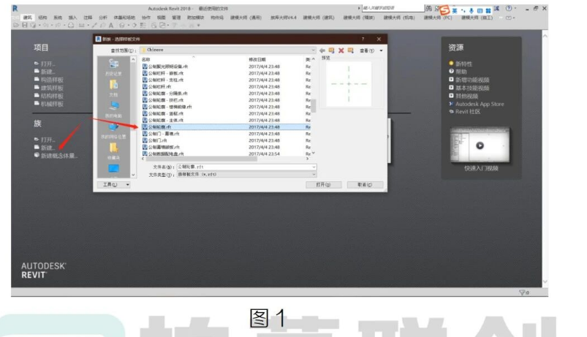Viewport: 587px width, 337px height.
Task: Click the Print icon in quick access toolbar
Action: click(71, 26)
